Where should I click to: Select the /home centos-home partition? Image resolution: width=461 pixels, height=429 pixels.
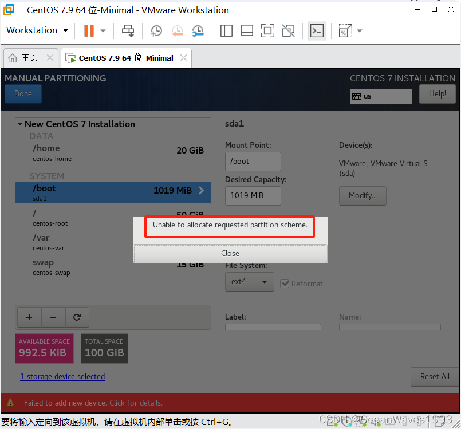point(113,153)
